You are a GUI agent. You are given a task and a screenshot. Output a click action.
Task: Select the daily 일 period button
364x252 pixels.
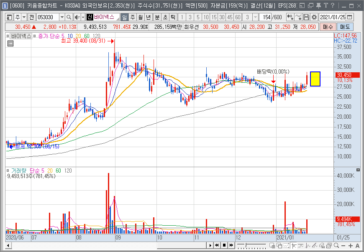(x=124, y=17)
